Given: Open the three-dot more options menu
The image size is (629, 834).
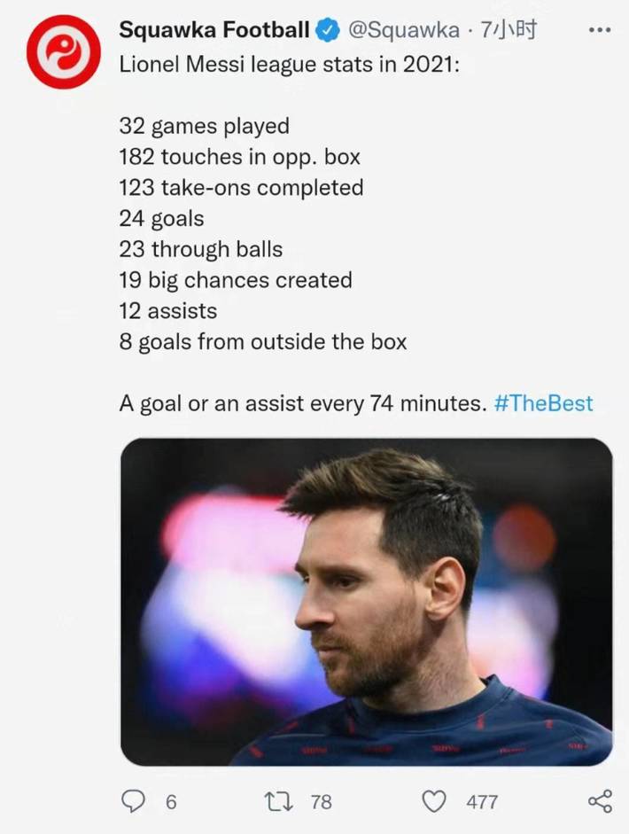Looking at the screenshot, I should (x=600, y=30).
